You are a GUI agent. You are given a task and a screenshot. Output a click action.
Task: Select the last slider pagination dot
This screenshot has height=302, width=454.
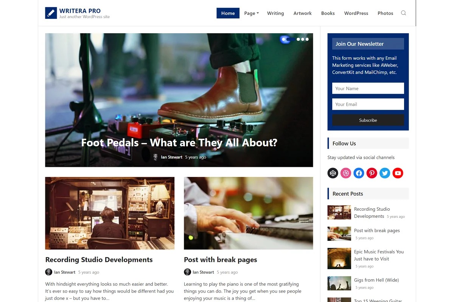tap(307, 39)
